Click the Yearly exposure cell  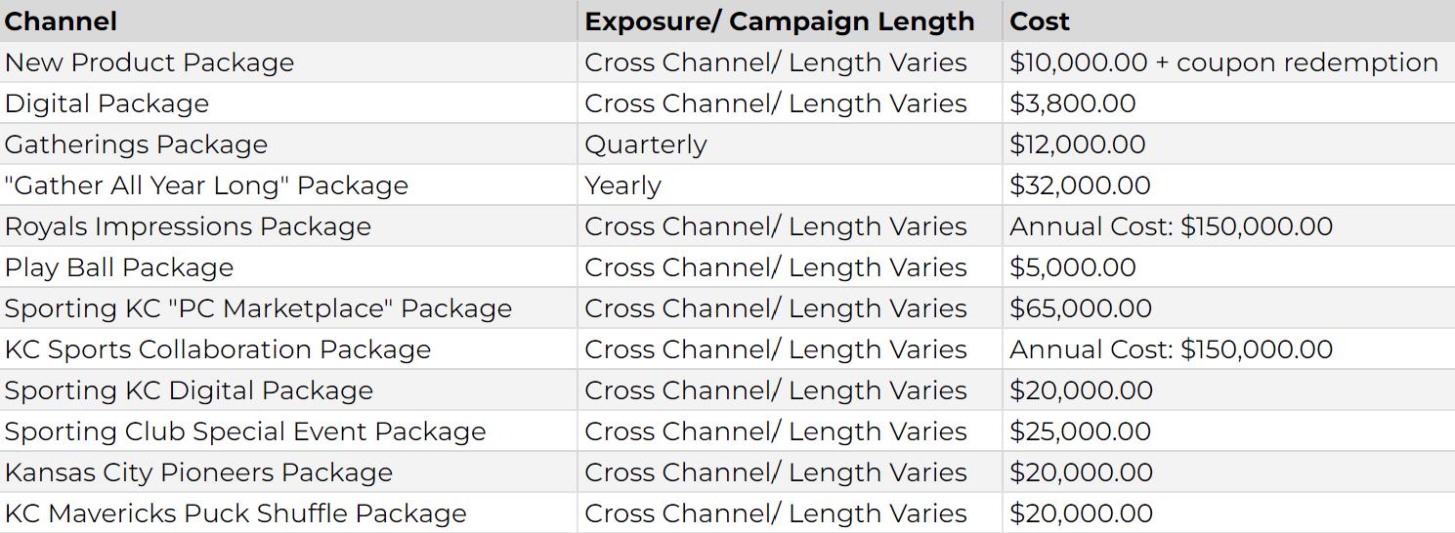click(622, 185)
